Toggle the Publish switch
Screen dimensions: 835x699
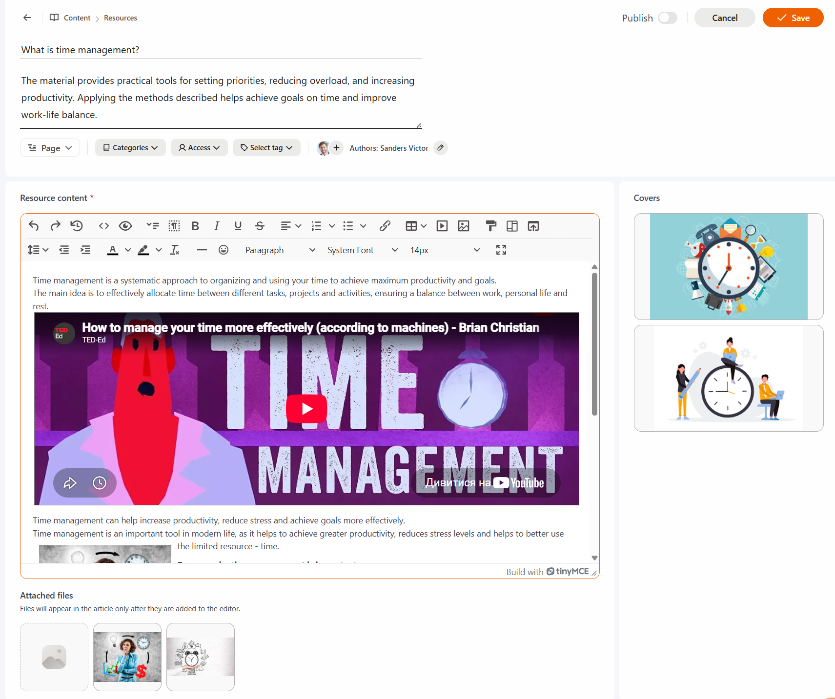click(668, 18)
